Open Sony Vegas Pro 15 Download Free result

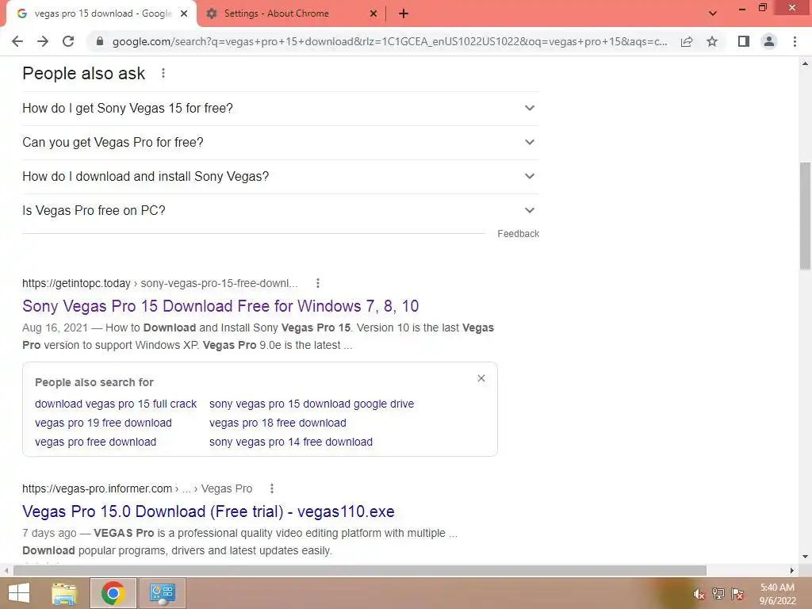pos(220,306)
